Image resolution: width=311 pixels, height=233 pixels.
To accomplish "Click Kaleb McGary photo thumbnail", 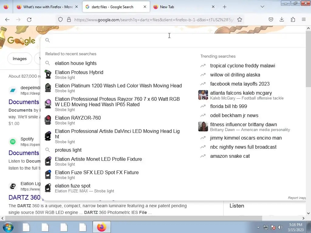I will (203, 95).
